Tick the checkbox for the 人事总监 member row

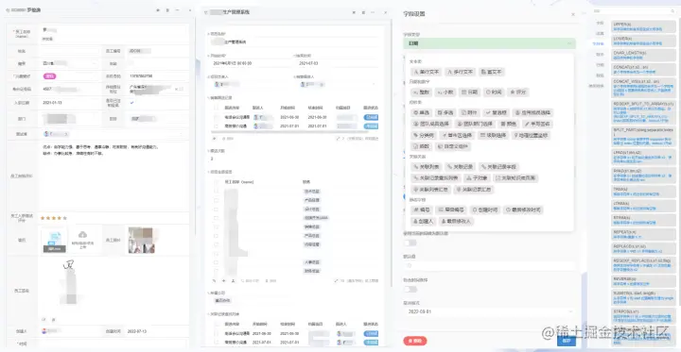217,261
